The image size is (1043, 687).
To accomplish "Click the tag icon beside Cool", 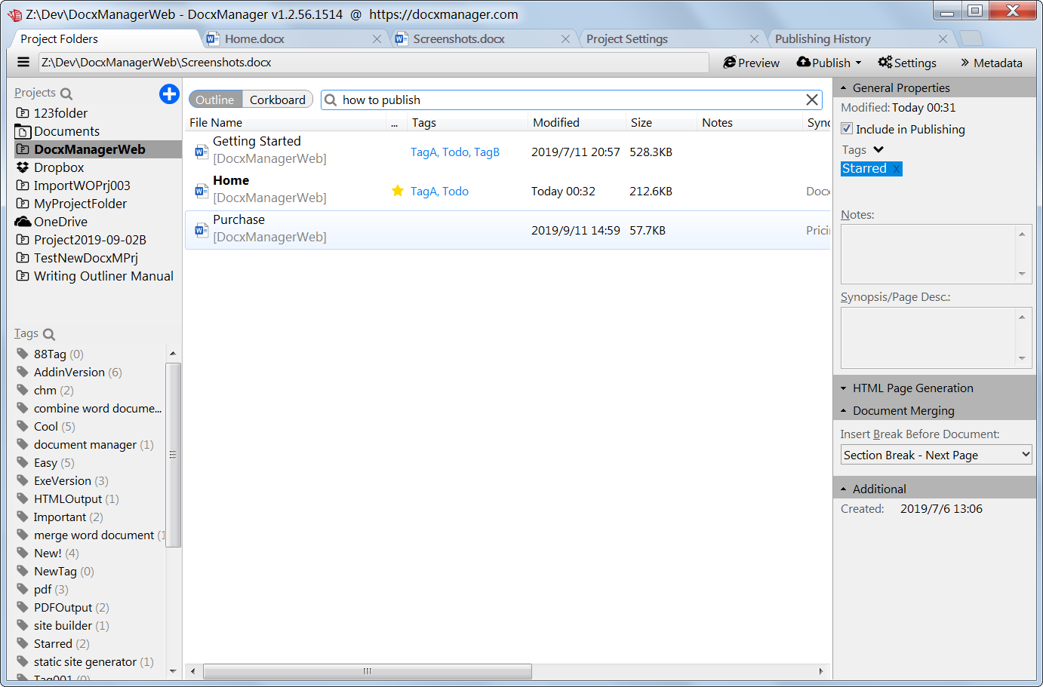I will click(x=23, y=426).
